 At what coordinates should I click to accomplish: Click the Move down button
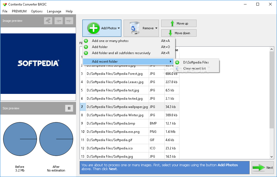tap(179, 33)
